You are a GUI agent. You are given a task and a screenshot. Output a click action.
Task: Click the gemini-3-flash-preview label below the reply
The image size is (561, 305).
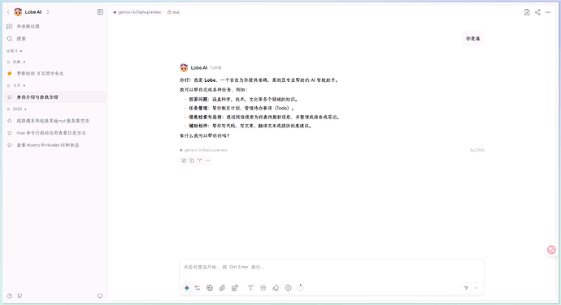203,150
